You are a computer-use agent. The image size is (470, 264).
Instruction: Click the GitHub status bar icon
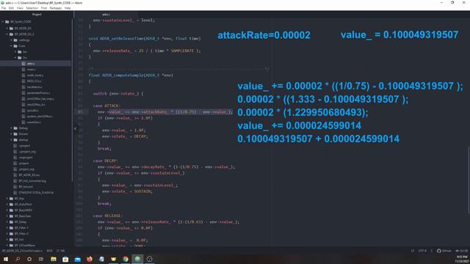[x=444, y=251]
